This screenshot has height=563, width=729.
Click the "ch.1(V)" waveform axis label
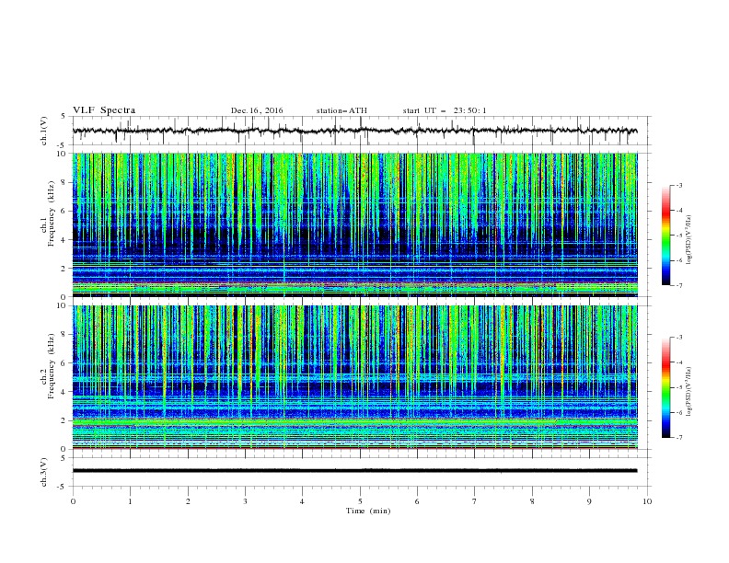tap(44, 131)
